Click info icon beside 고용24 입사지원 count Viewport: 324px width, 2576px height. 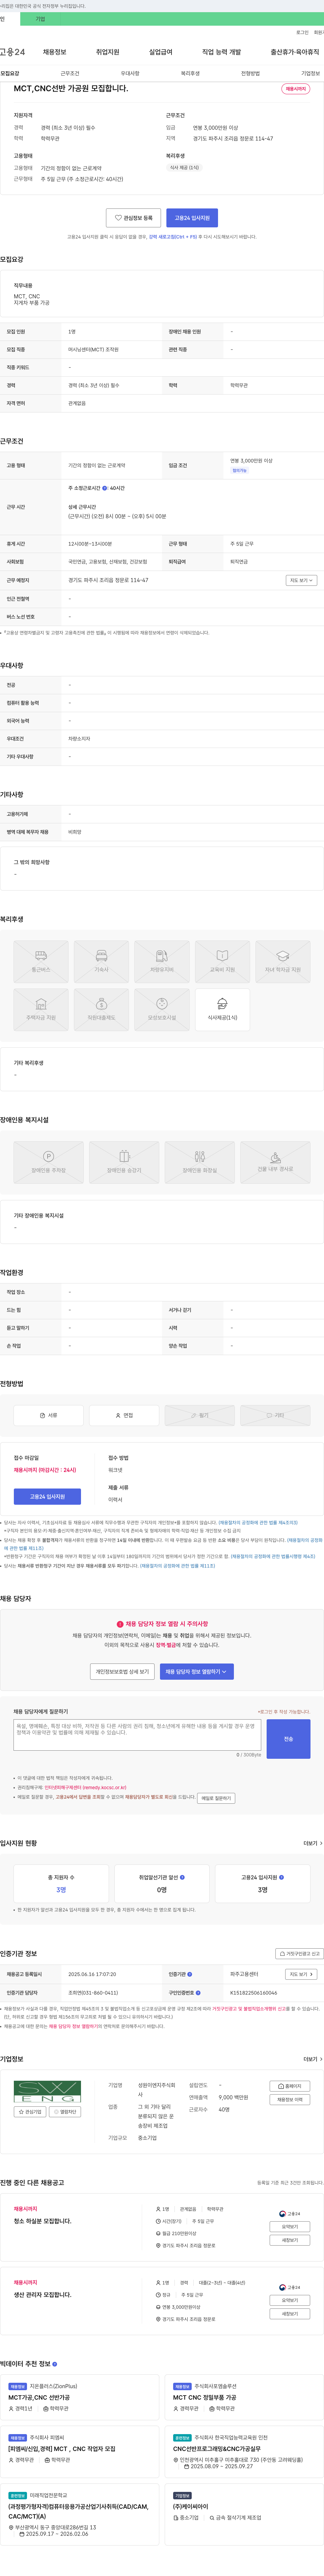click(x=281, y=1877)
